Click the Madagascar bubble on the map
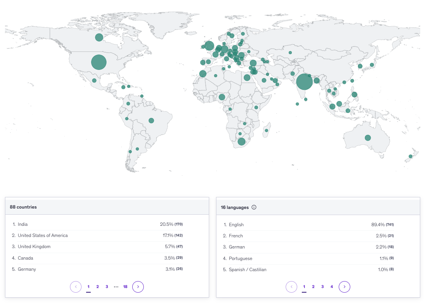 [266, 131]
